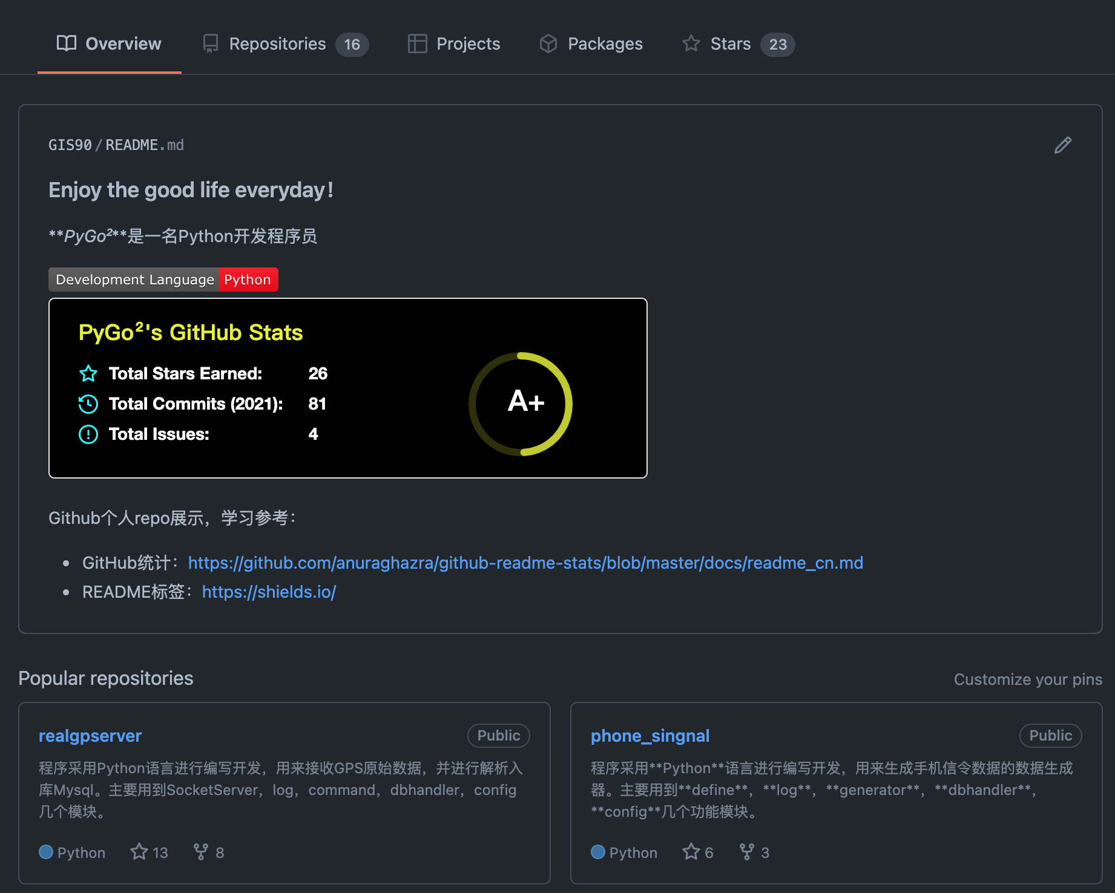This screenshot has width=1115, height=893.
Task: Click the star icon on phone_singnal
Action: [x=691, y=852]
